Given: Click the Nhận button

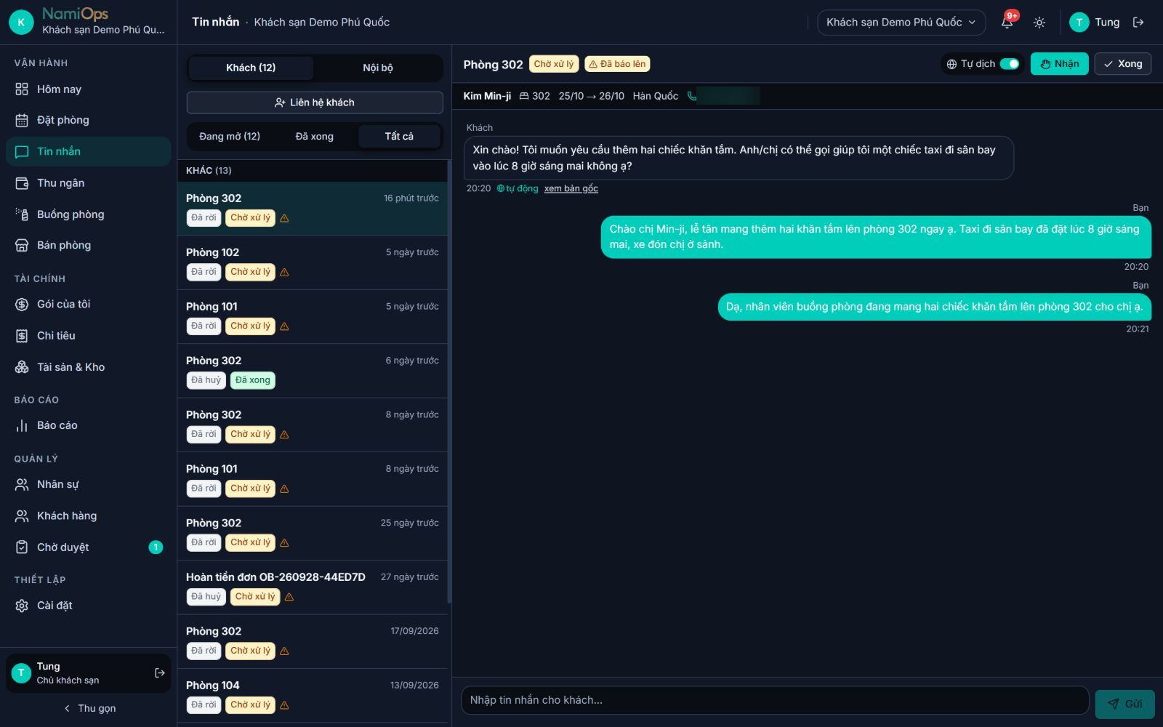Looking at the screenshot, I should (x=1059, y=64).
